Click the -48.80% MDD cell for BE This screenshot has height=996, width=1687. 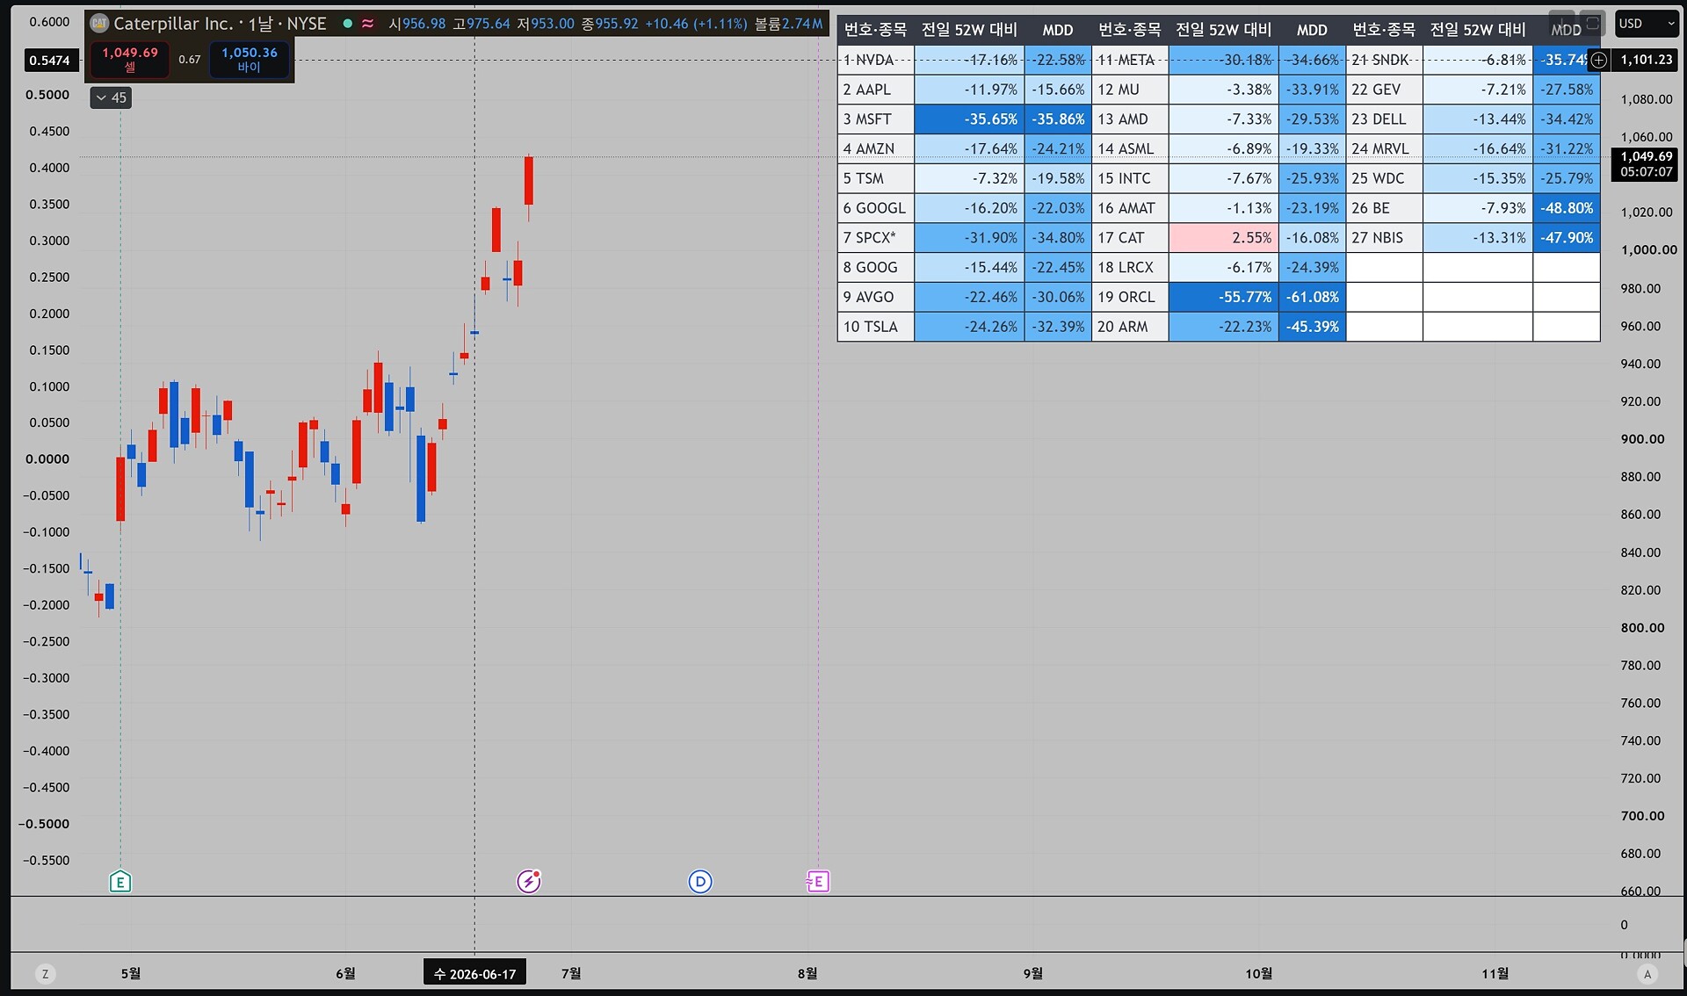[x=1566, y=208]
